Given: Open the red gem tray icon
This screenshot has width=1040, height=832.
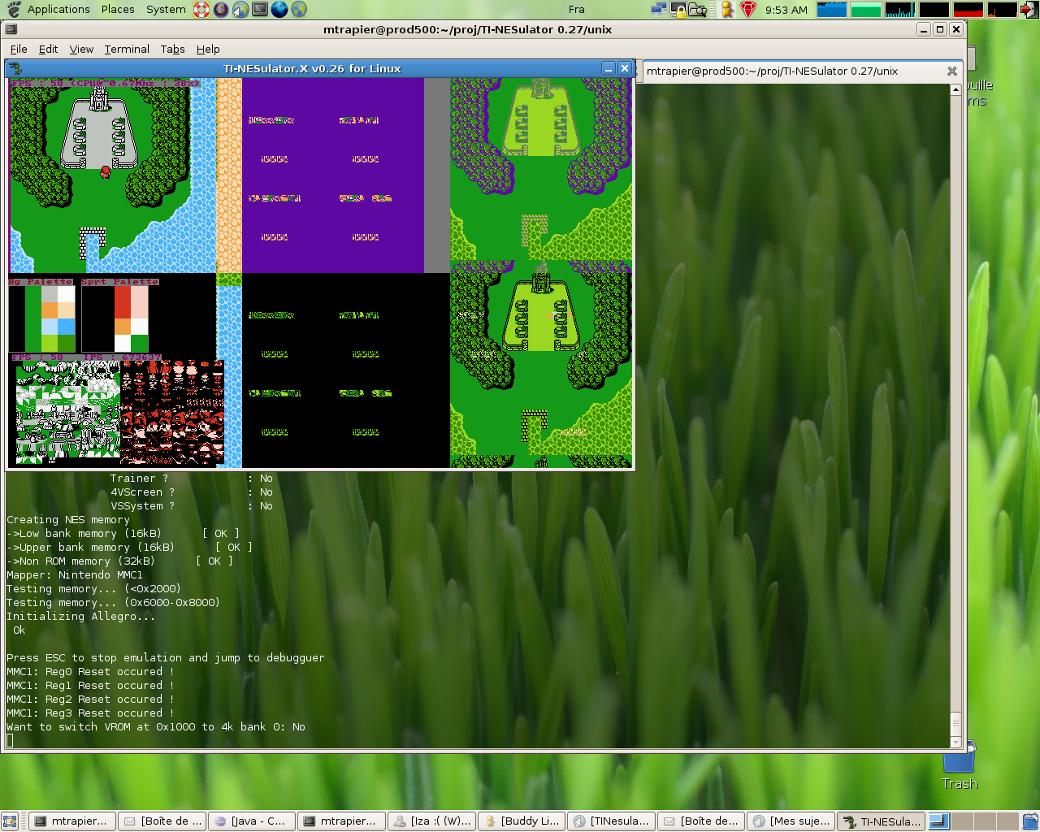Looking at the screenshot, I should (748, 10).
